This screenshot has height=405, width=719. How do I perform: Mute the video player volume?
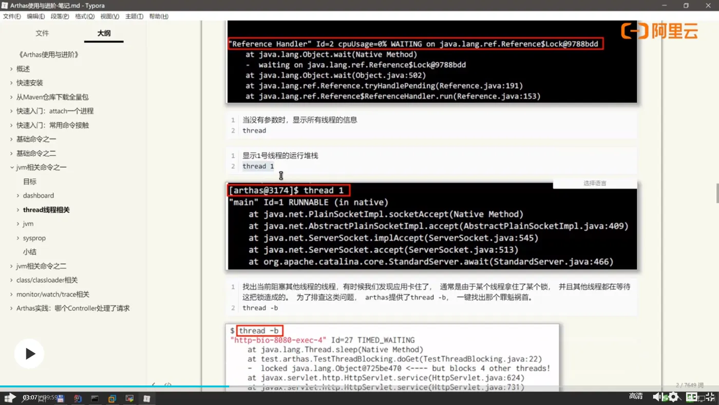pos(657,397)
